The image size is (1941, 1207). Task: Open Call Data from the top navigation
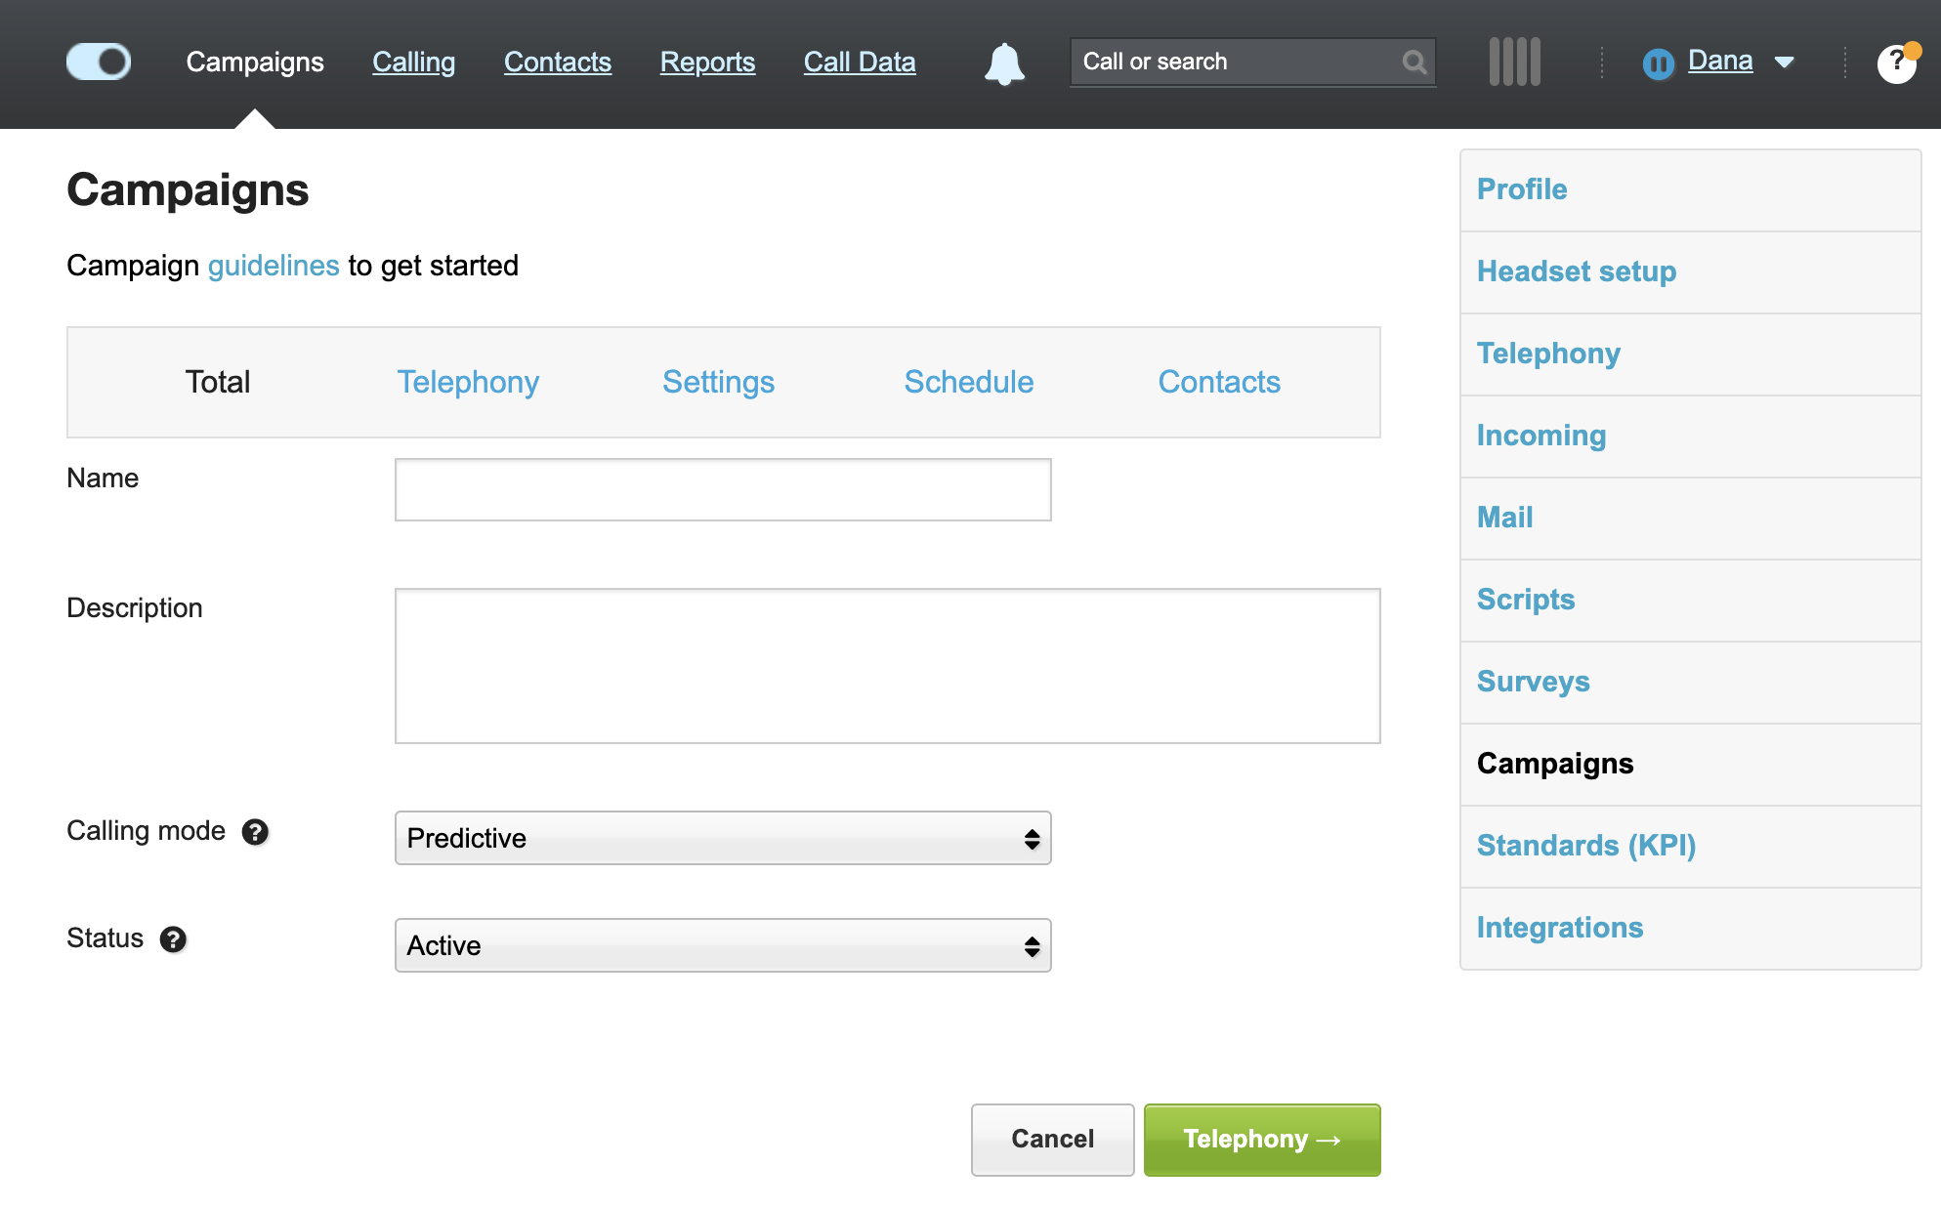(859, 61)
